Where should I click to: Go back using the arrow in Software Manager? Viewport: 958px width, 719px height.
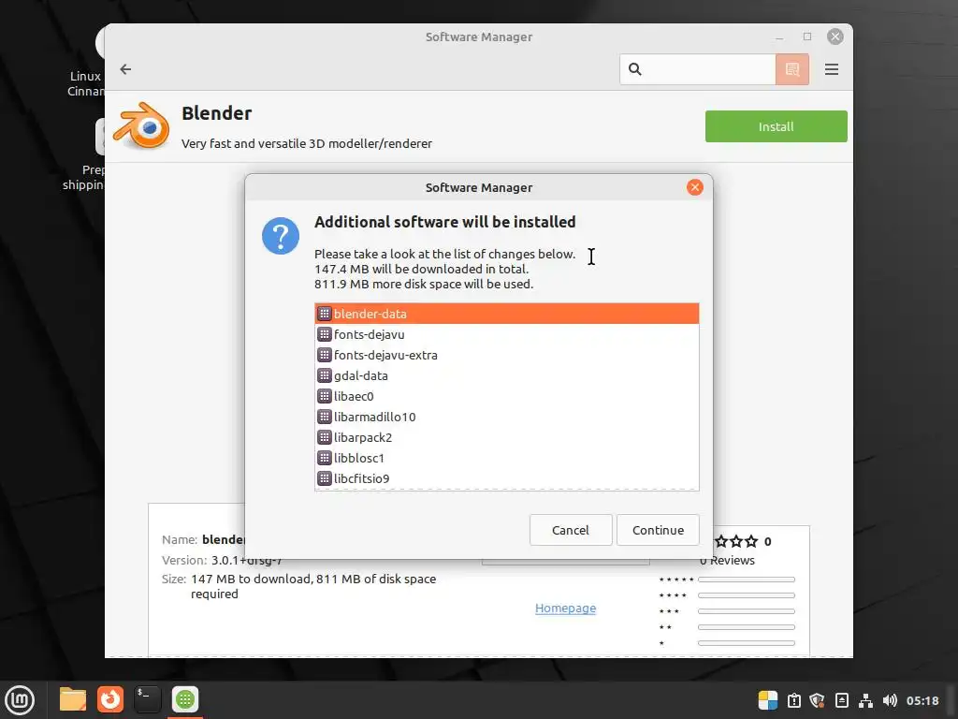pos(126,69)
